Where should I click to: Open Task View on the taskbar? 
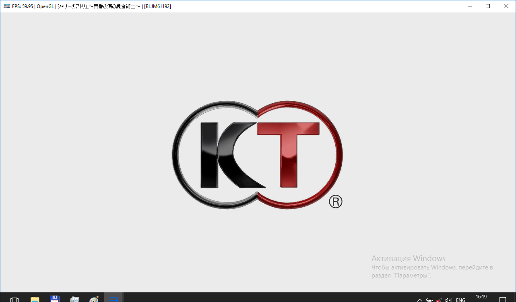pyautogui.click(x=14, y=299)
